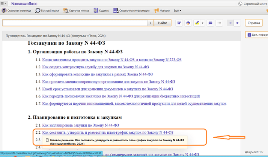
Task: Go back with left arrow
Action: click(x=230, y=23)
